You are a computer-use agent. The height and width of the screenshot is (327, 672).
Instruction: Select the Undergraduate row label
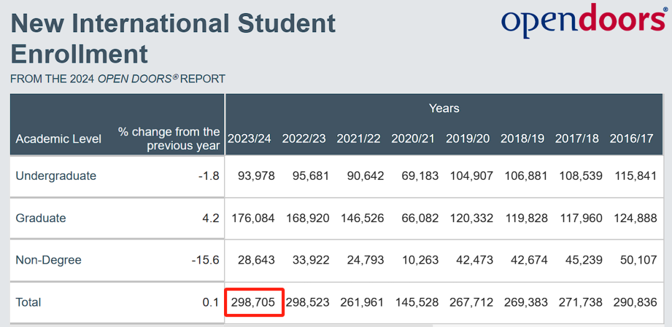click(x=56, y=176)
